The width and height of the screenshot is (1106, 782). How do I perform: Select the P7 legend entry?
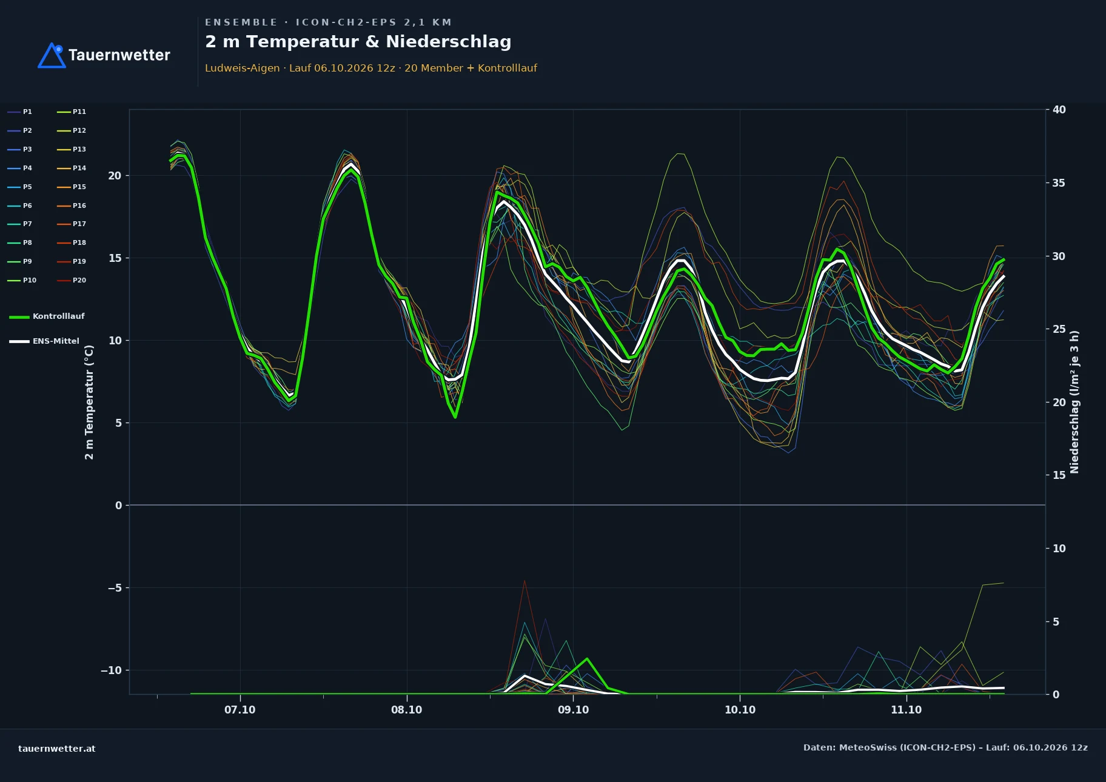point(20,224)
